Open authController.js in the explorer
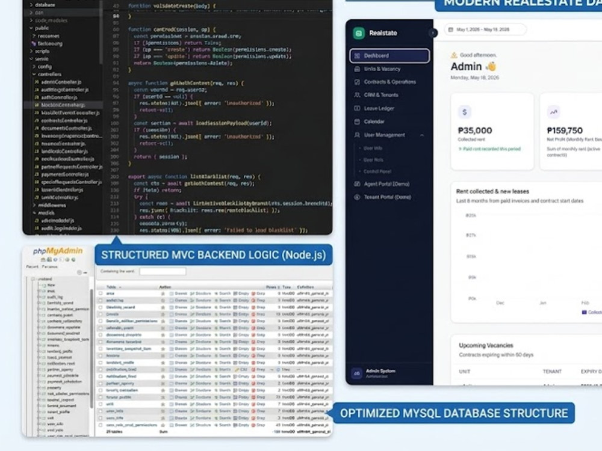Image resolution: width=602 pixels, height=451 pixels. pyautogui.click(x=59, y=97)
